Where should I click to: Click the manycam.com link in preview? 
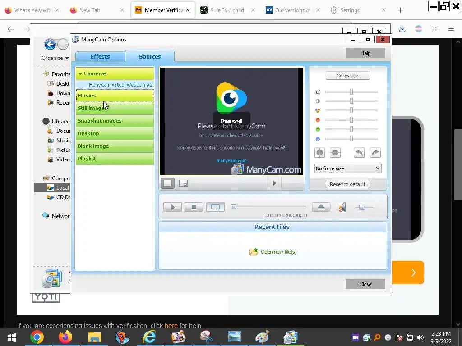pyautogui.click(x=231, y=161)
